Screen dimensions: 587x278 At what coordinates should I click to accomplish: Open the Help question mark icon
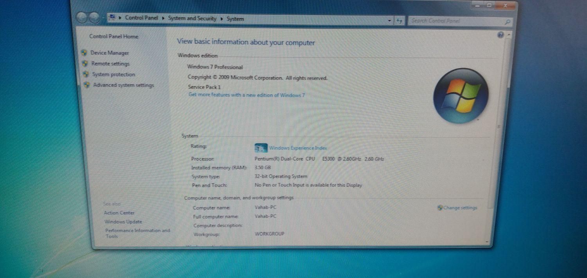pos(501,35)
